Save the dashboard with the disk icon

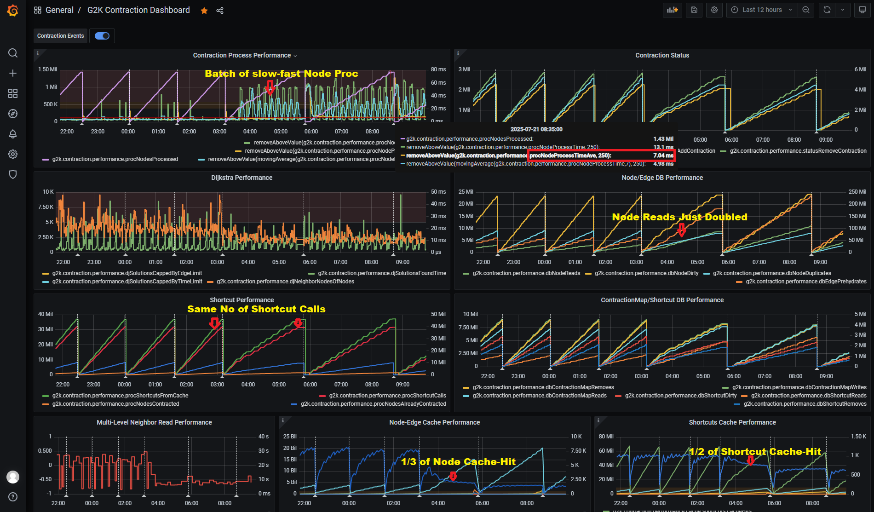(x=694, y=10)
